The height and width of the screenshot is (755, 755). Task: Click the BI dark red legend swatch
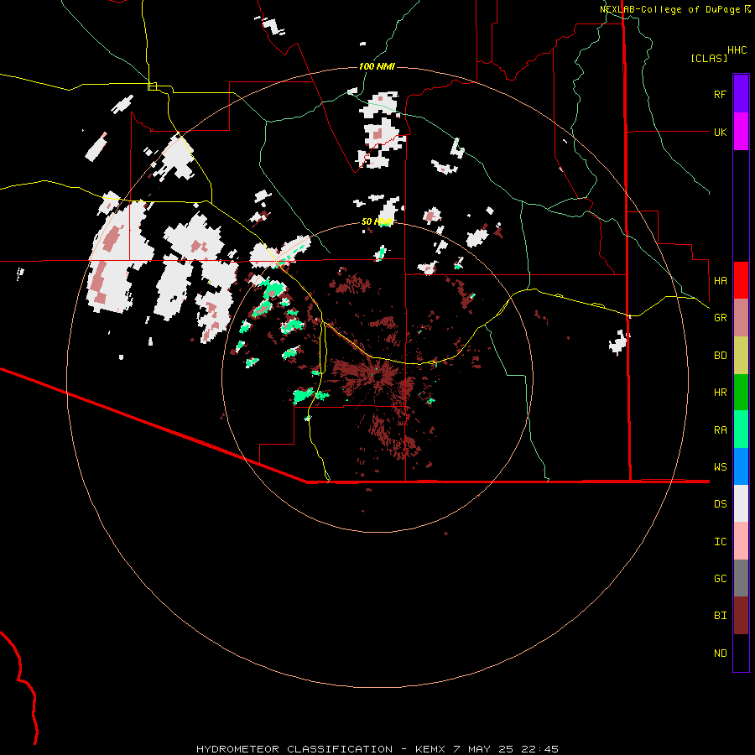(741, 616)
